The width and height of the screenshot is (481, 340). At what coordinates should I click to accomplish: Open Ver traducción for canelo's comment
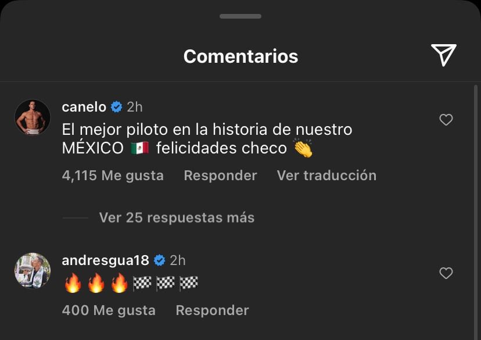[x=326, y=176]
